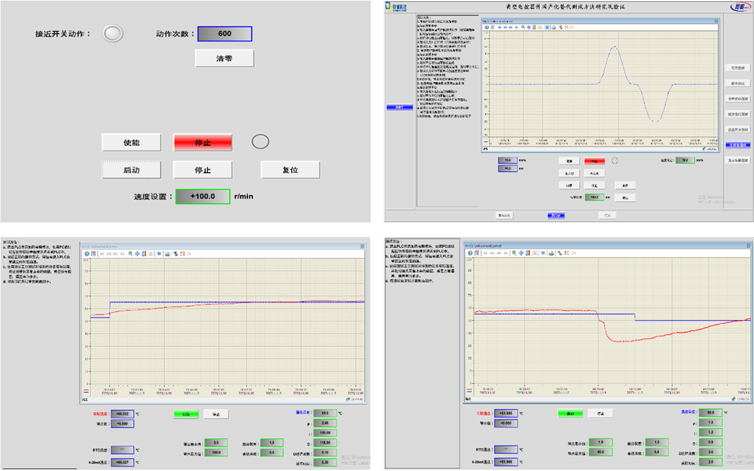Click the round indicator right of red 停止
This screenshot has width=754, height=471.
point(260,141)
